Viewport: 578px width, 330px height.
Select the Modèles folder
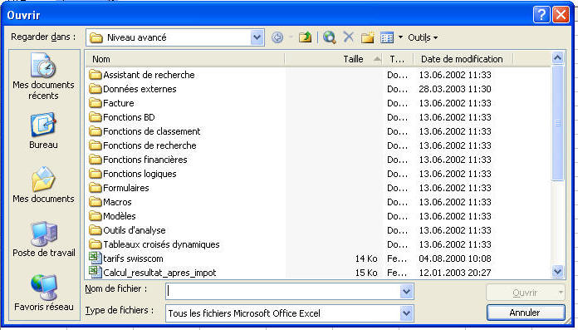[112, 216]
